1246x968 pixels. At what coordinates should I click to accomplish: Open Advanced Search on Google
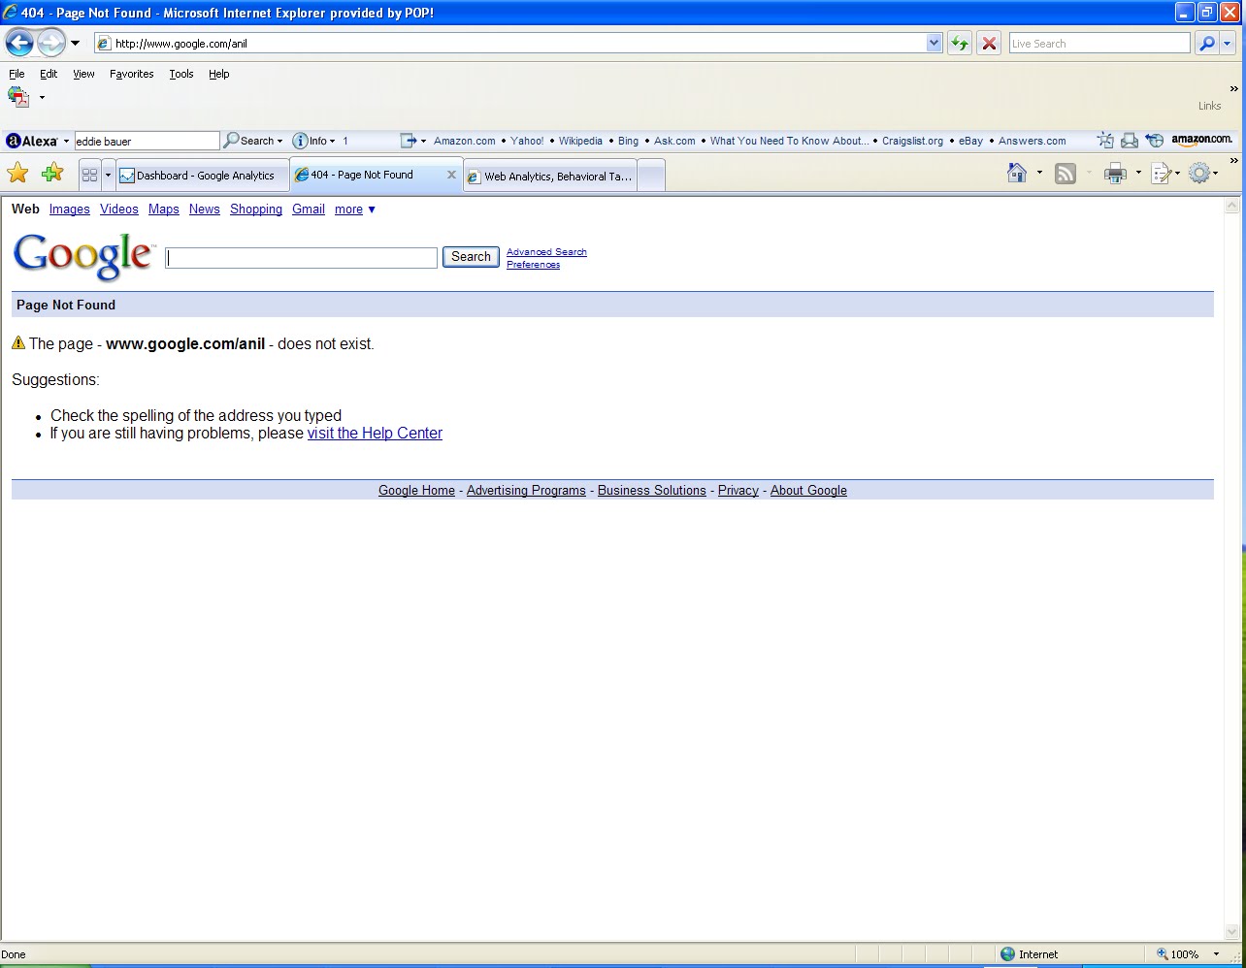pos(546,251)
